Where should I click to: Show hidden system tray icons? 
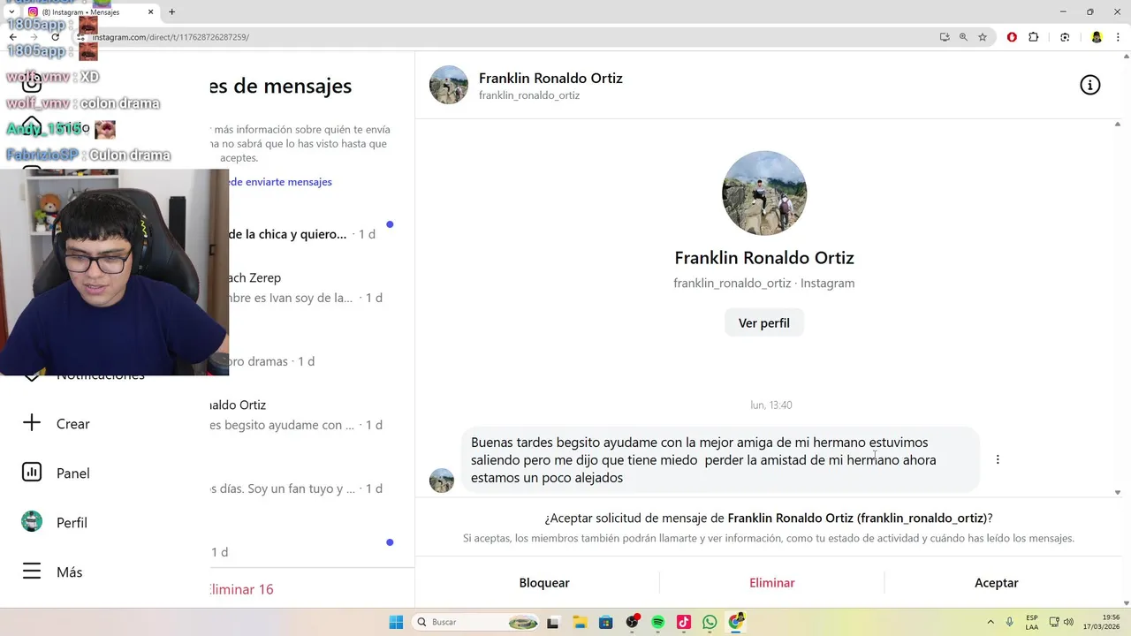[991, 622]
